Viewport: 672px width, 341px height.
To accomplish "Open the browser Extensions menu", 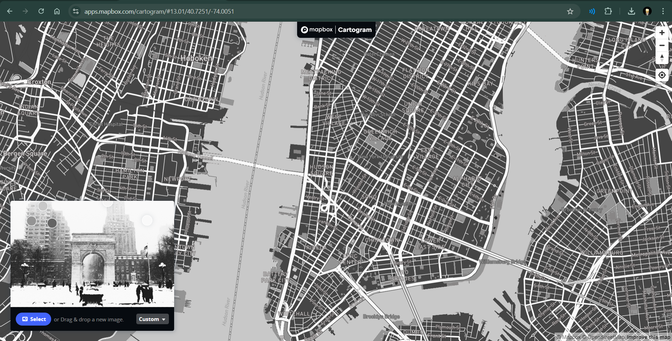I will point(608,11).
